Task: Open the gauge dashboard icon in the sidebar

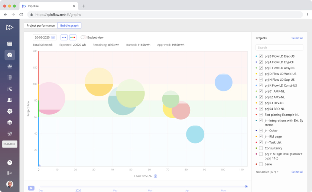Action: (x=10, y=55)
